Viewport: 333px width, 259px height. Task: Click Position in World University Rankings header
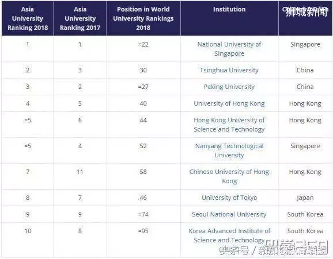[143, 18]
